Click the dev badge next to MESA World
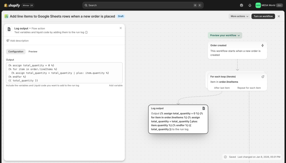 [x=279, y=5]
